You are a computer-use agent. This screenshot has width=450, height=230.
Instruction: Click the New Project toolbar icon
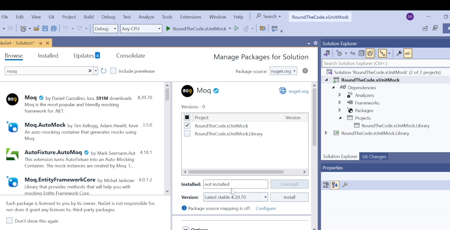click(x=23, y=28)
